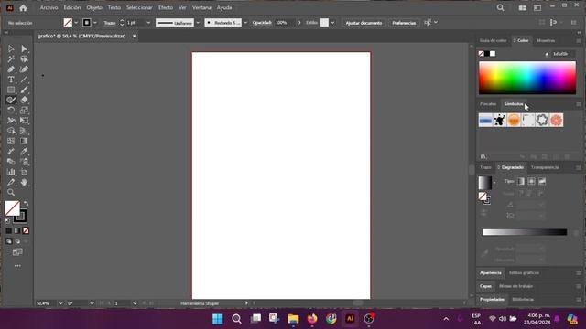The image size is (586, 329).
Task: Select the Shaper tool
Action: click(11, 100)
